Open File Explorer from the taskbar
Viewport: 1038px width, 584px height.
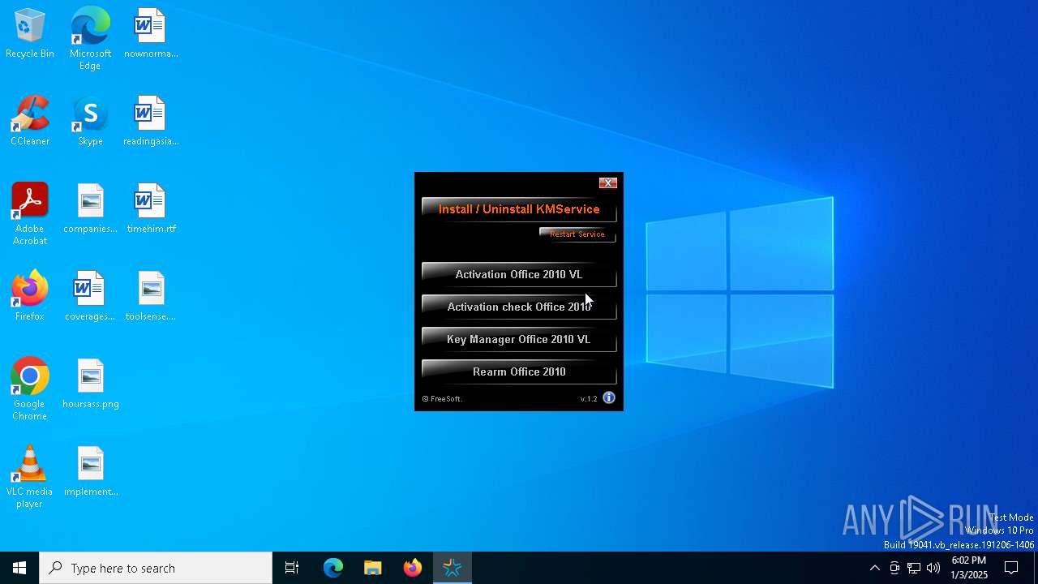373,568
